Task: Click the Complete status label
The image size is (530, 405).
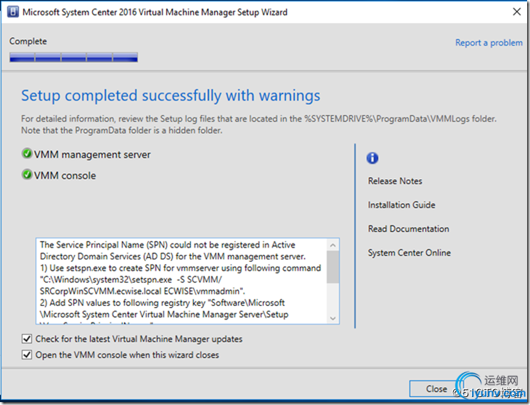Action: [28, 41]
